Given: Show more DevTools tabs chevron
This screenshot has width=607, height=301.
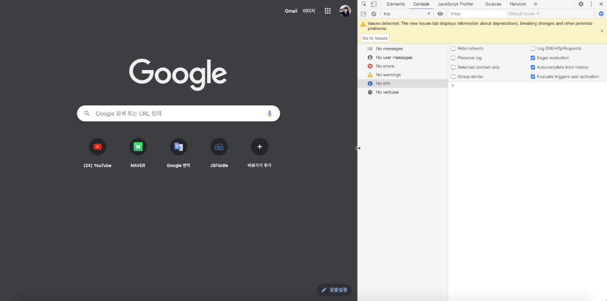Looking at the screenshot, I should click(x=535, y=4).
